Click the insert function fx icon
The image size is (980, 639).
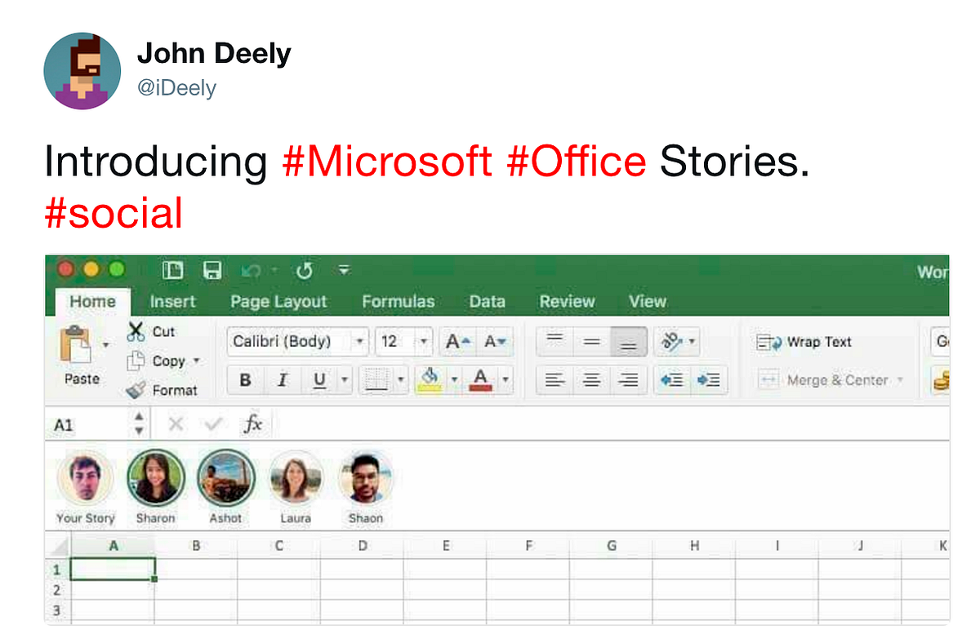coord(254,424)
